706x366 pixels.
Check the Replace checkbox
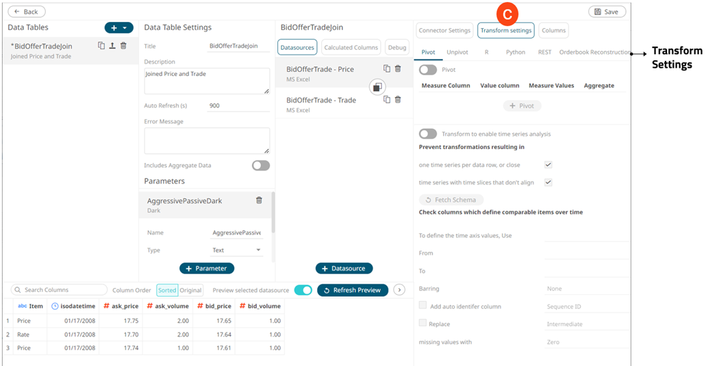(423, 323)
